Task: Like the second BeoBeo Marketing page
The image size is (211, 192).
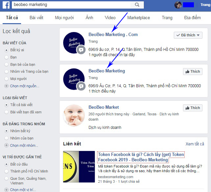Action: tap(193, 71)
